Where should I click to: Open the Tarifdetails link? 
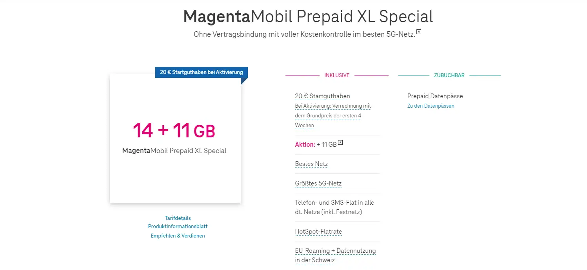click(x=178, y=218)
